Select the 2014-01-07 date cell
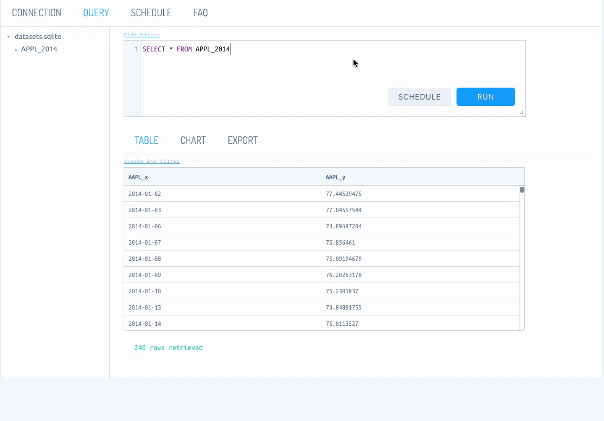Screen dimensions: 604x421 [145, 242]
